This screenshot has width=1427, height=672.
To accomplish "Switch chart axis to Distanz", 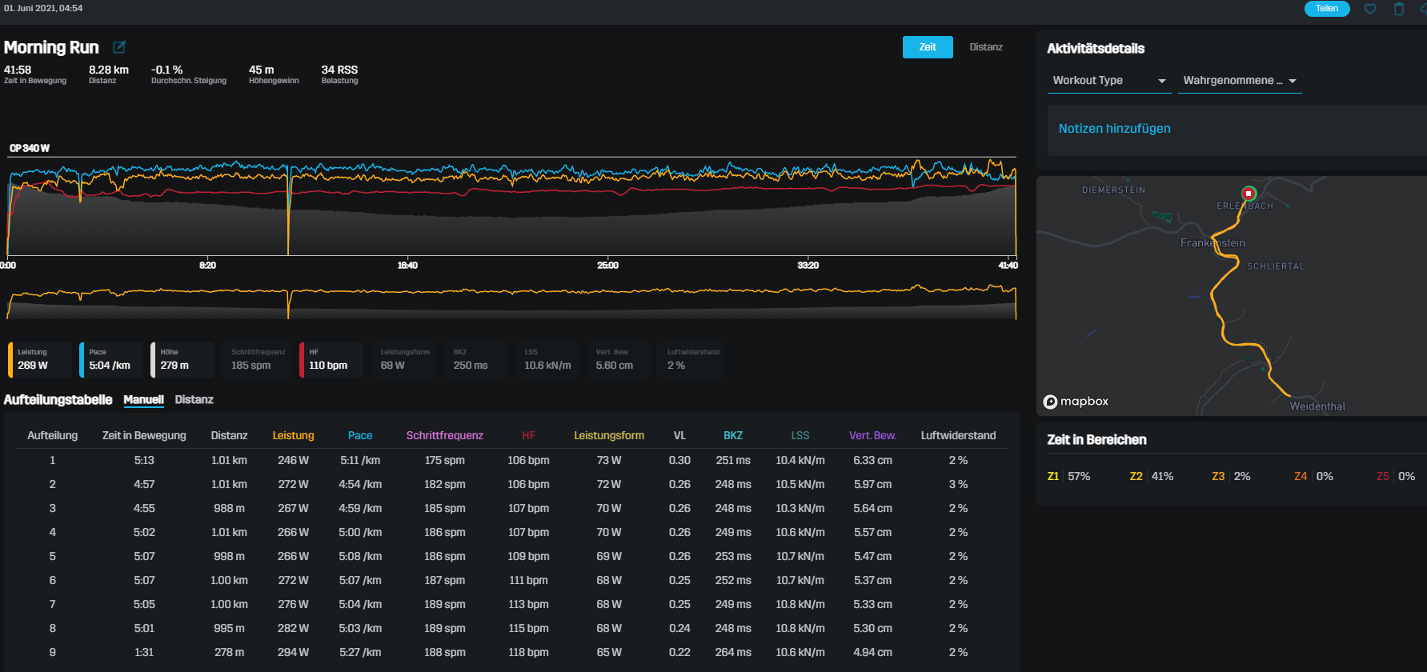I will pyautogui.click(x=985, y=47).
